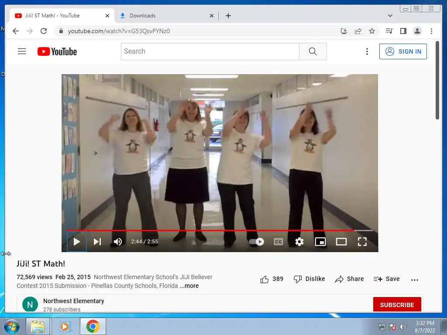Click the SIGN IN button
Screen dimensions: 447x335
(x=403, y=51)
